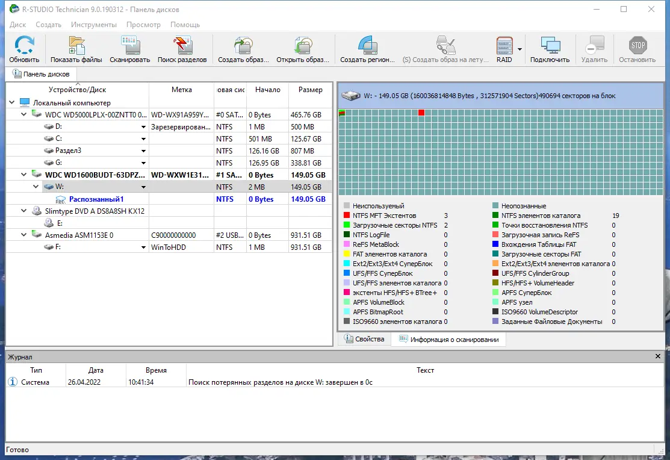Open dropdown arrow for partition F:

point(143,247)
